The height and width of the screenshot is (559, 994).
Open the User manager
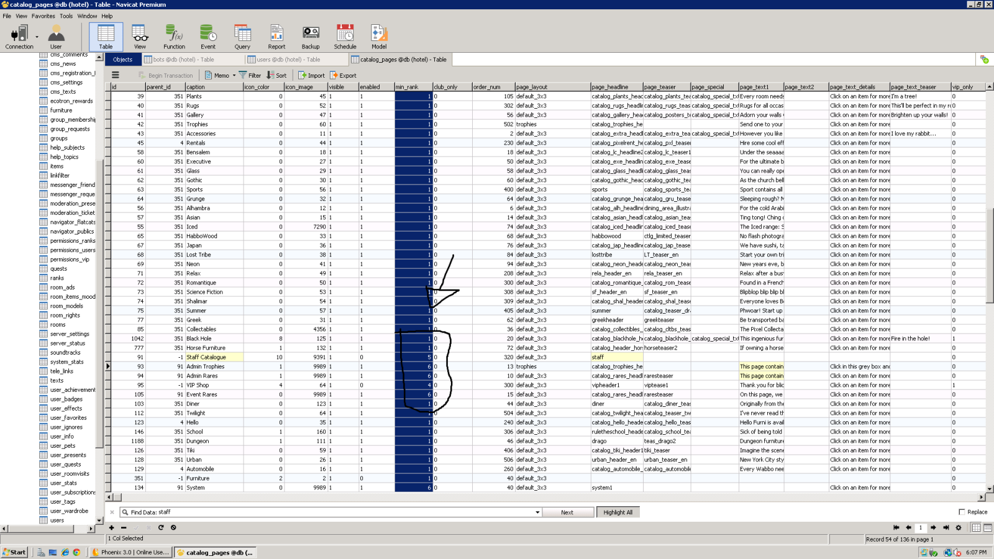[56, 37]
